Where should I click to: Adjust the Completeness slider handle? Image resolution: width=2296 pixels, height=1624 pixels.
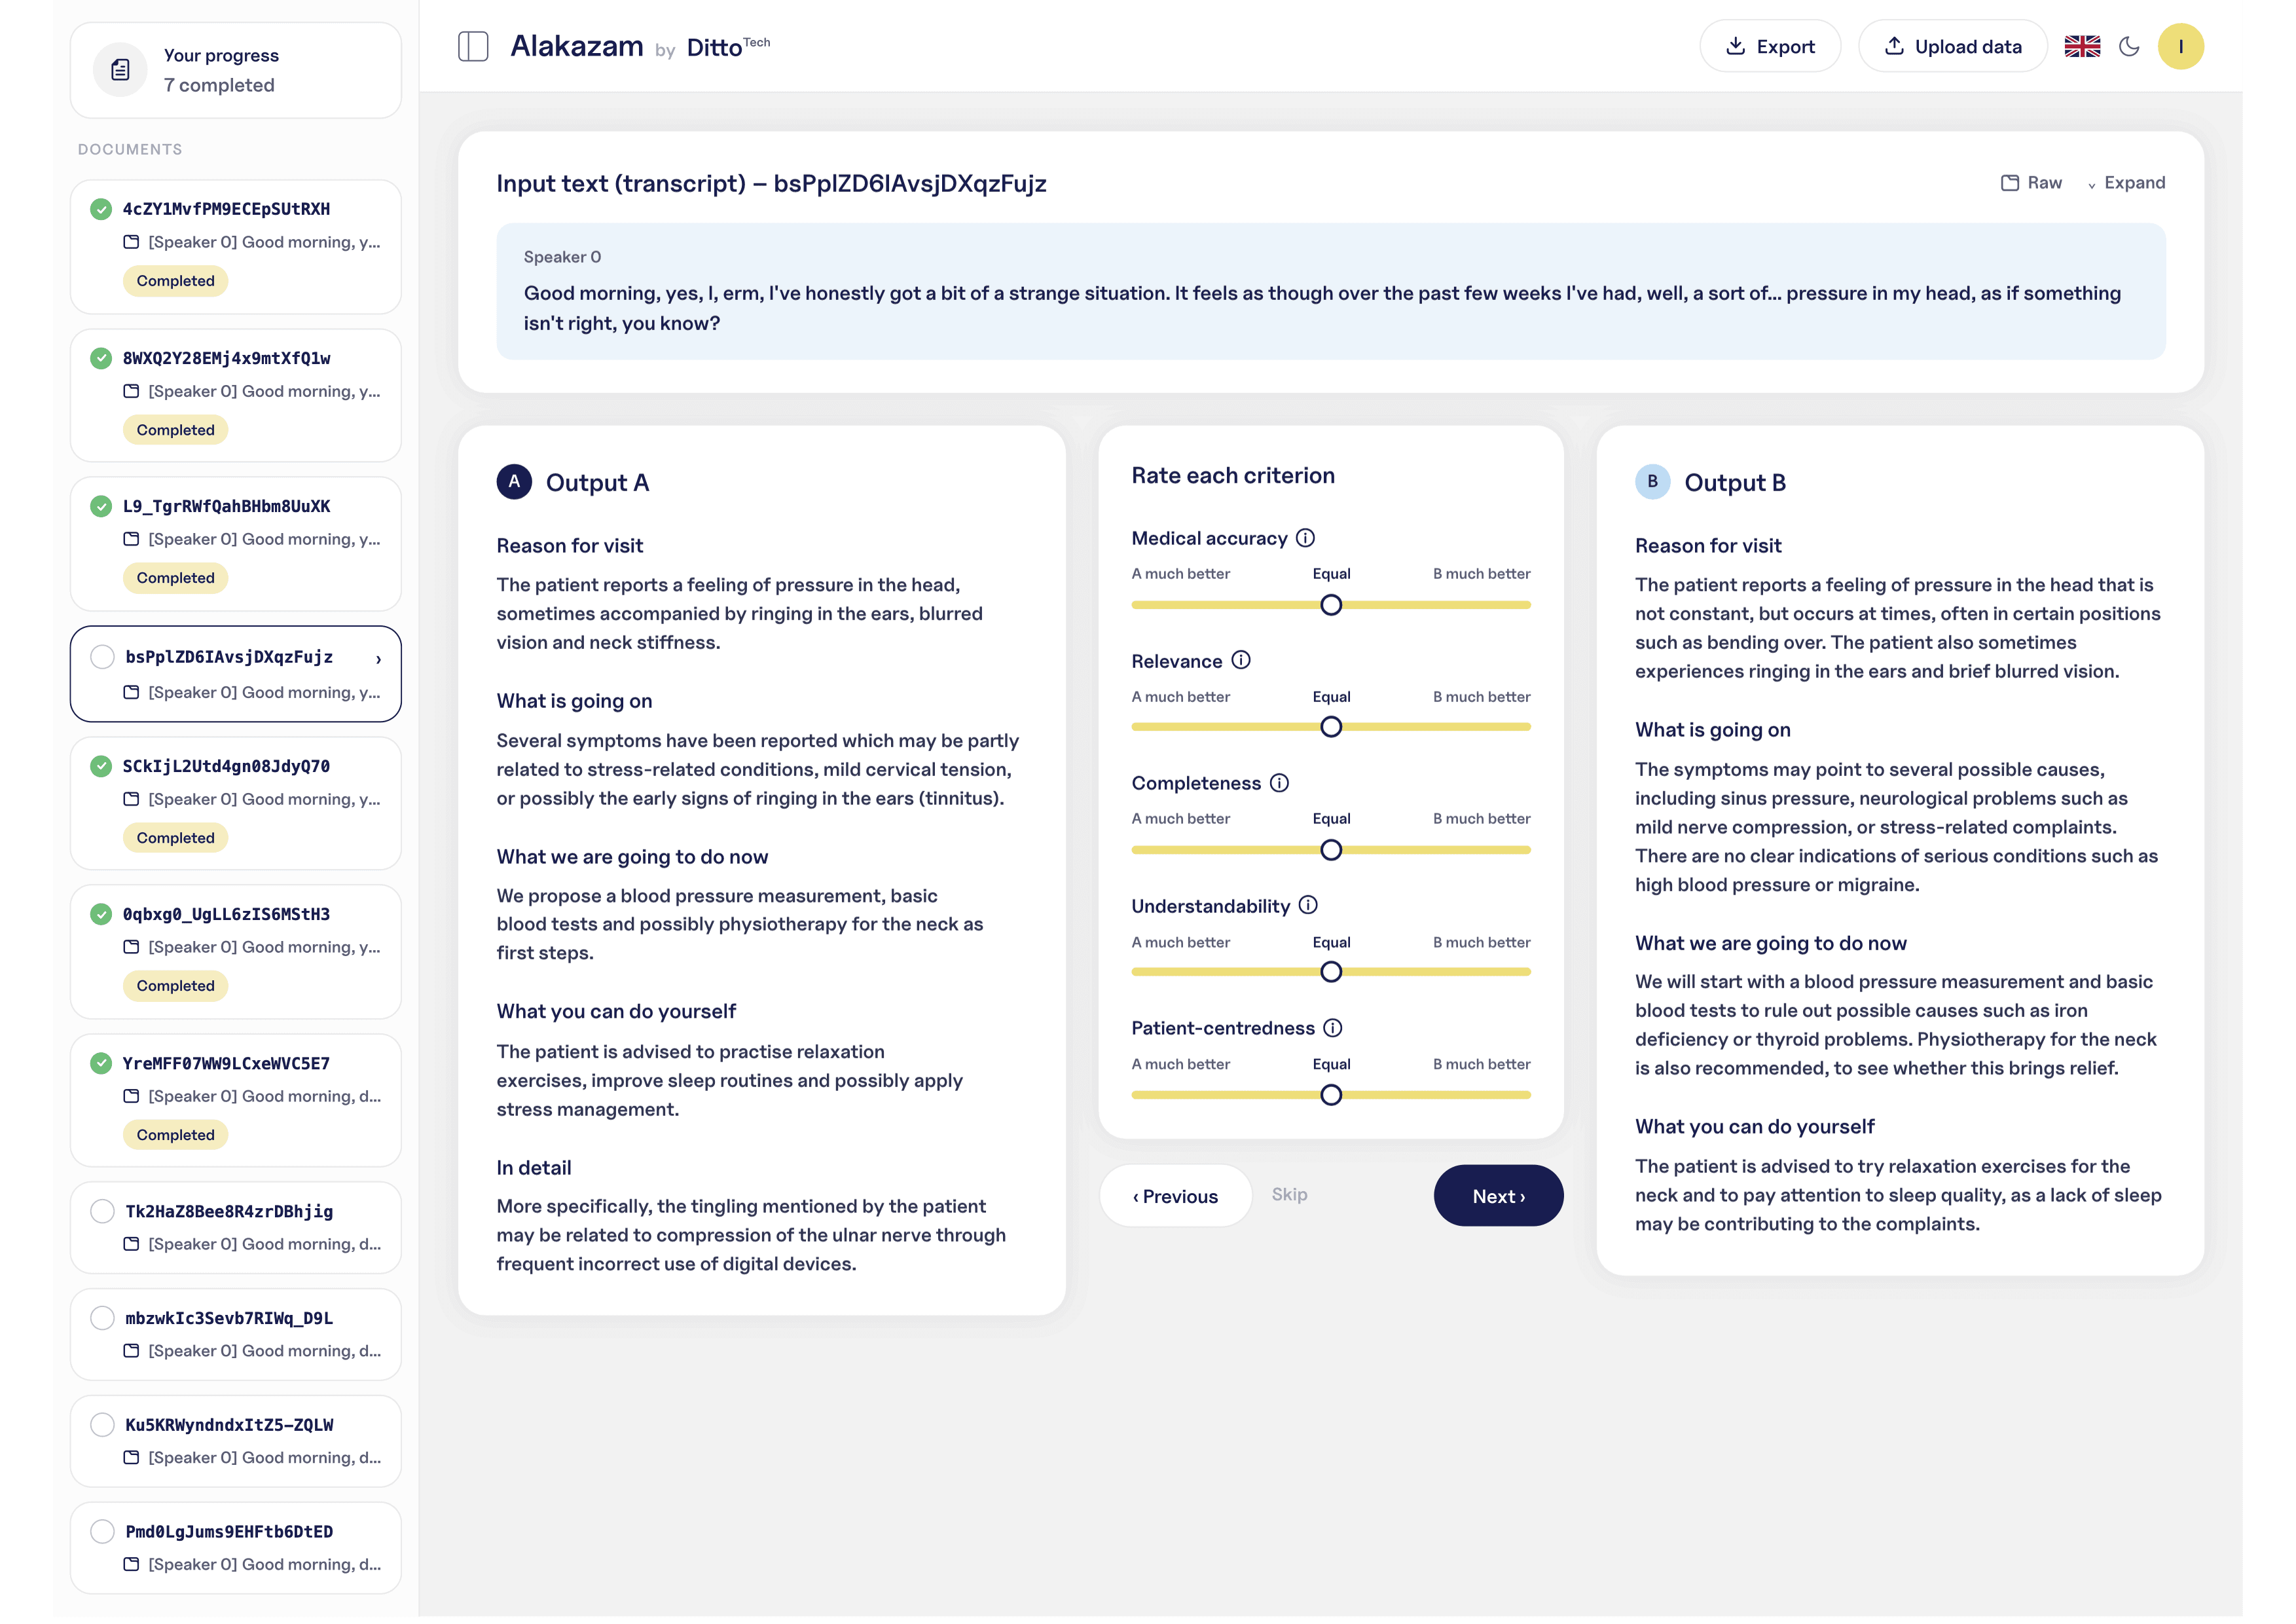coord(1331,850)
